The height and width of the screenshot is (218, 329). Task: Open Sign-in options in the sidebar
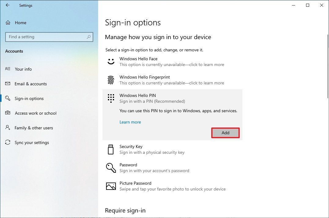tap(29, 98)
